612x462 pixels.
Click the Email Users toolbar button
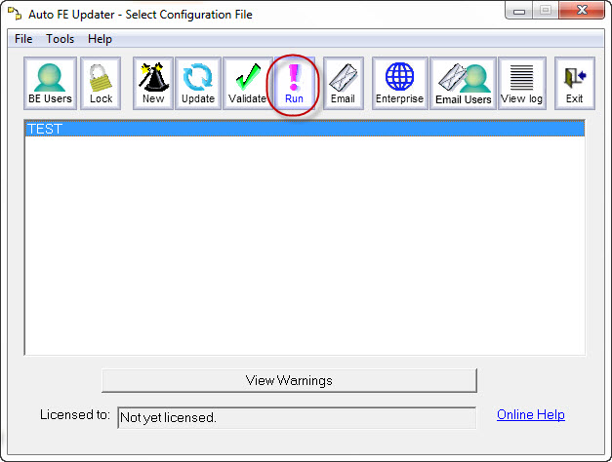(464, 83)
